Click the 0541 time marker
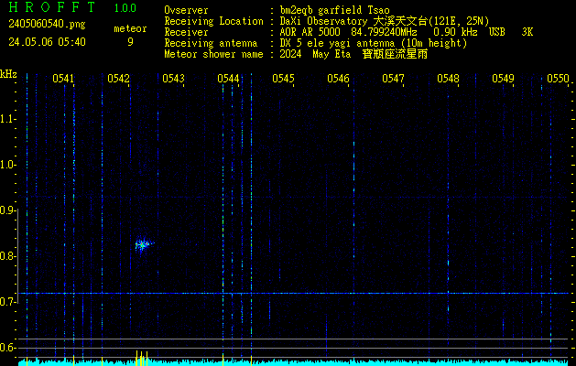 (63, 80)
